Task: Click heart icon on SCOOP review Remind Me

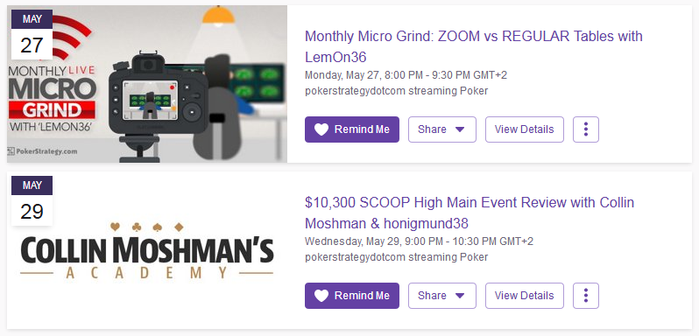Action: [321, 296]
